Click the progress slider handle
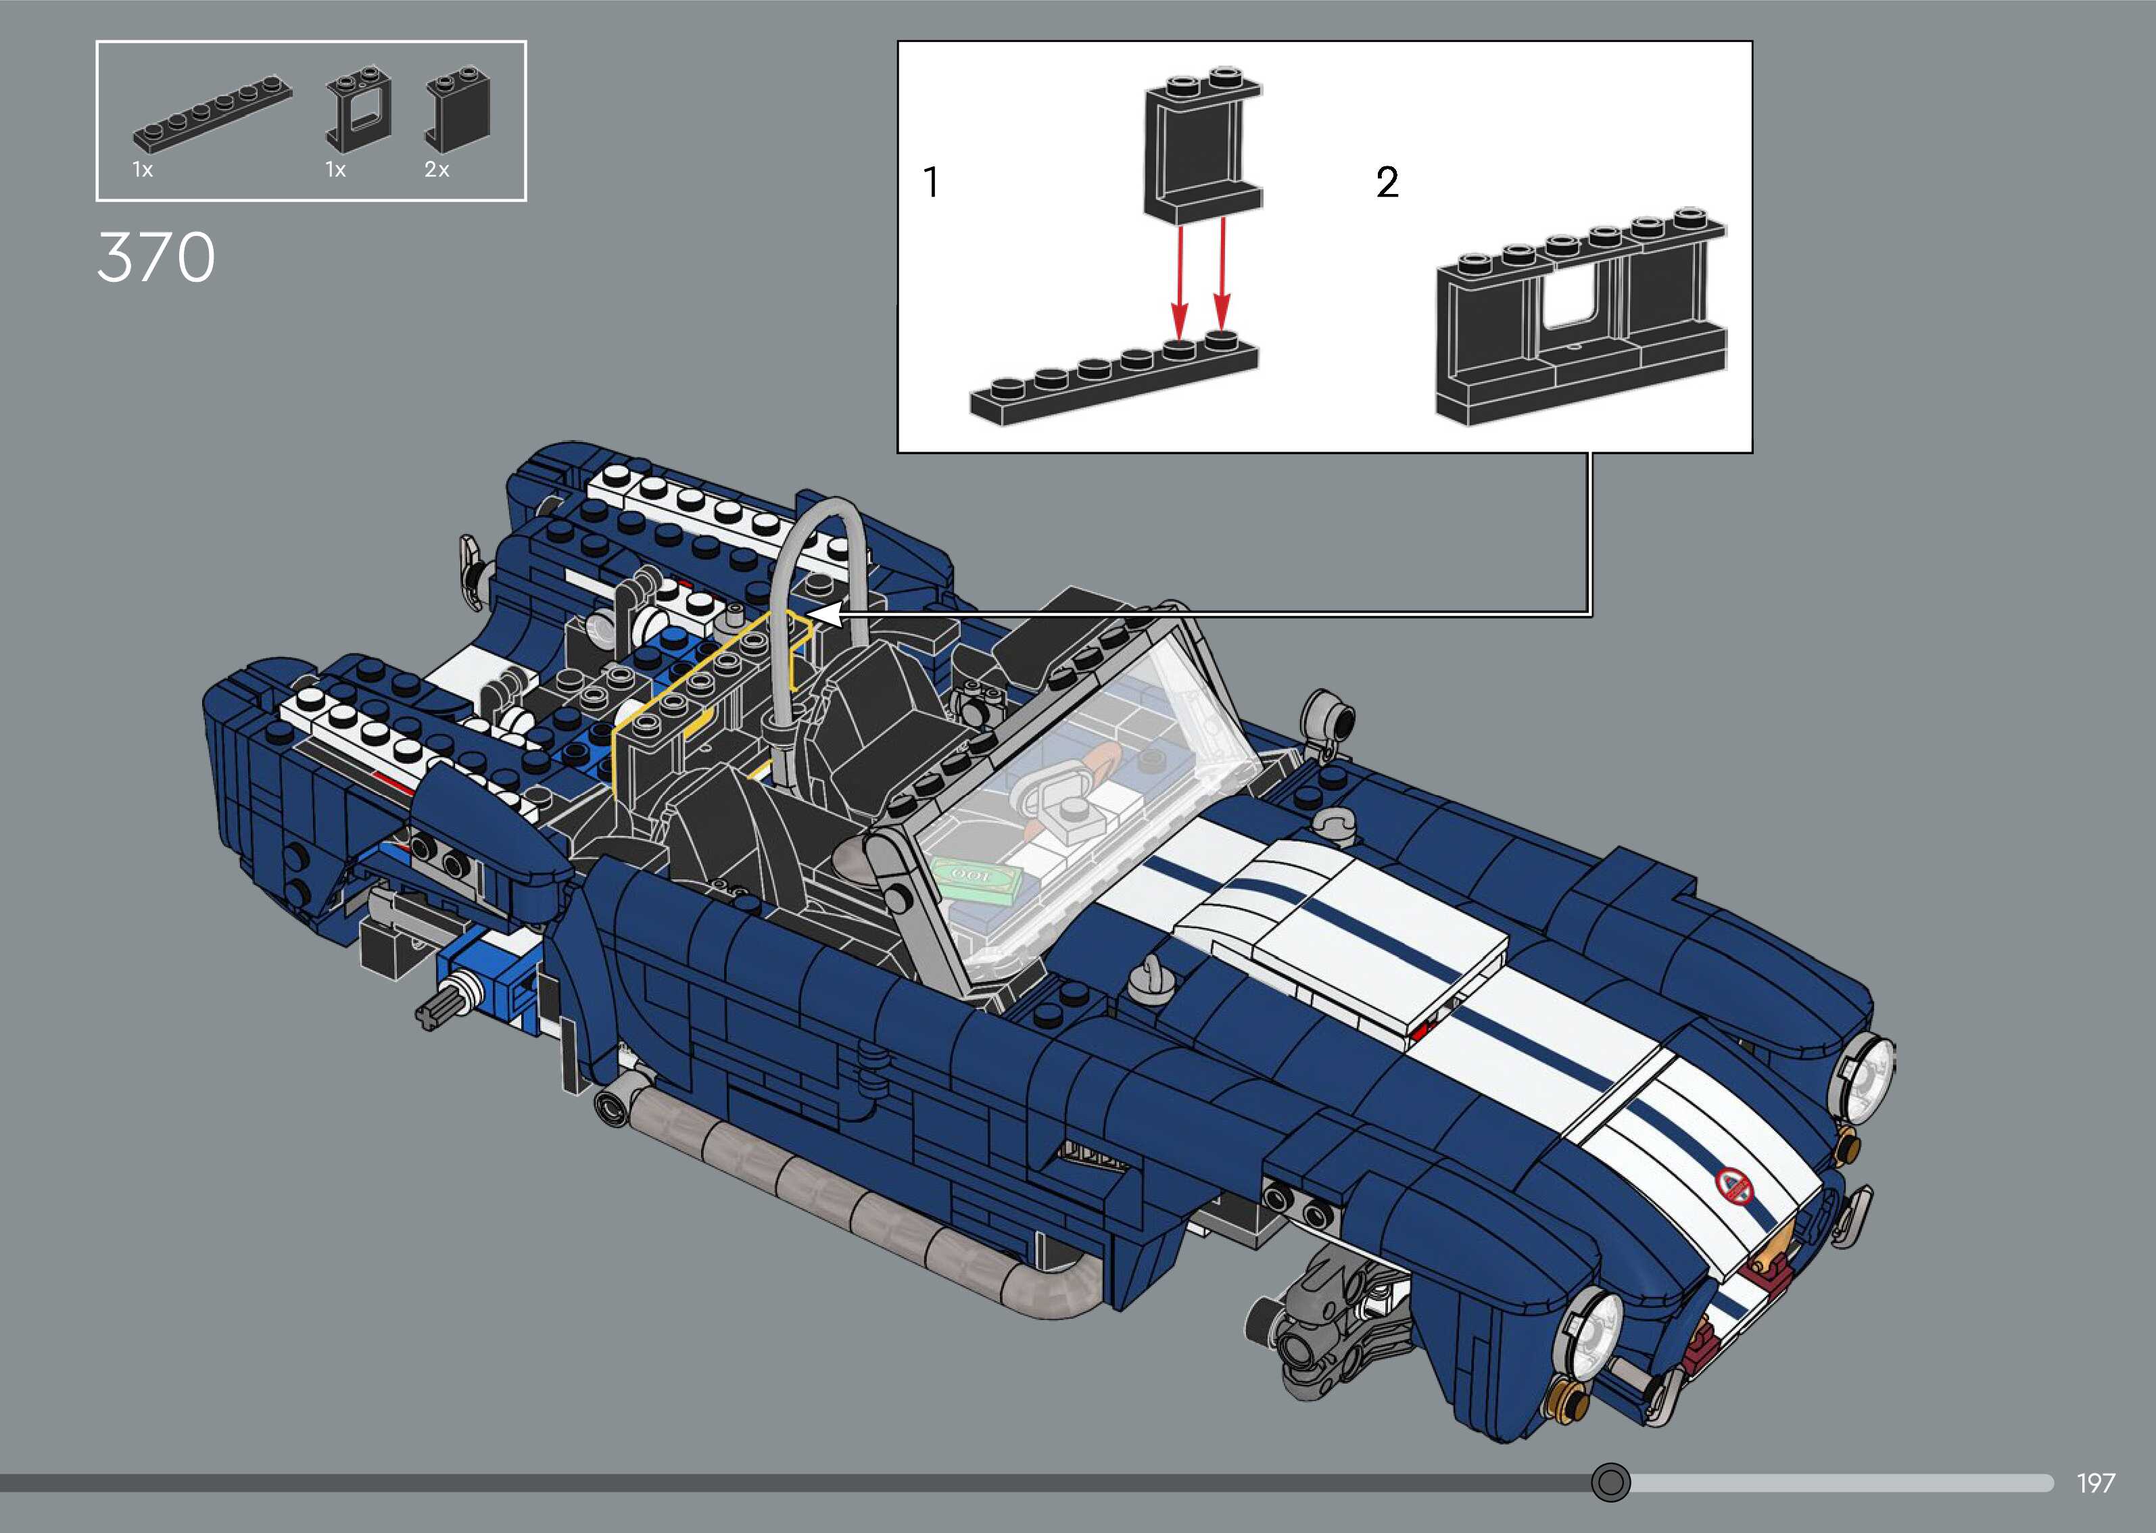This screenshot has height=1533, width=2156. [x=1610, y=1482]
